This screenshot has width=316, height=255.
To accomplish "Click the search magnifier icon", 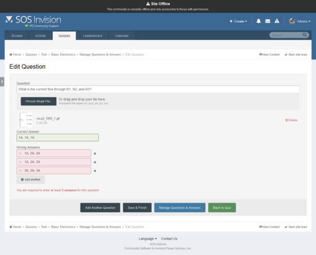I will (x=305, y=35).
